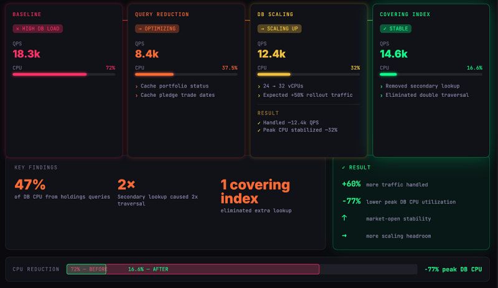This screenshot has width=498, height=288.
Task: Click chevron beside Cache portfolio status
Action: [x=136, y=86]
